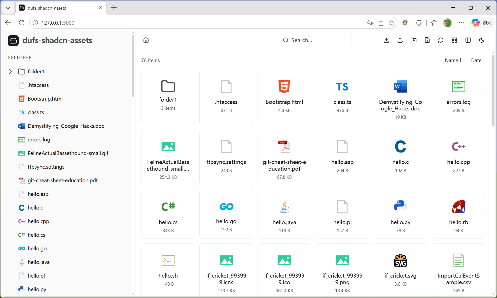Open the hello.java file card
Image resolution: width=497 pixels, height=298 pixels.
tap(284, 214)
